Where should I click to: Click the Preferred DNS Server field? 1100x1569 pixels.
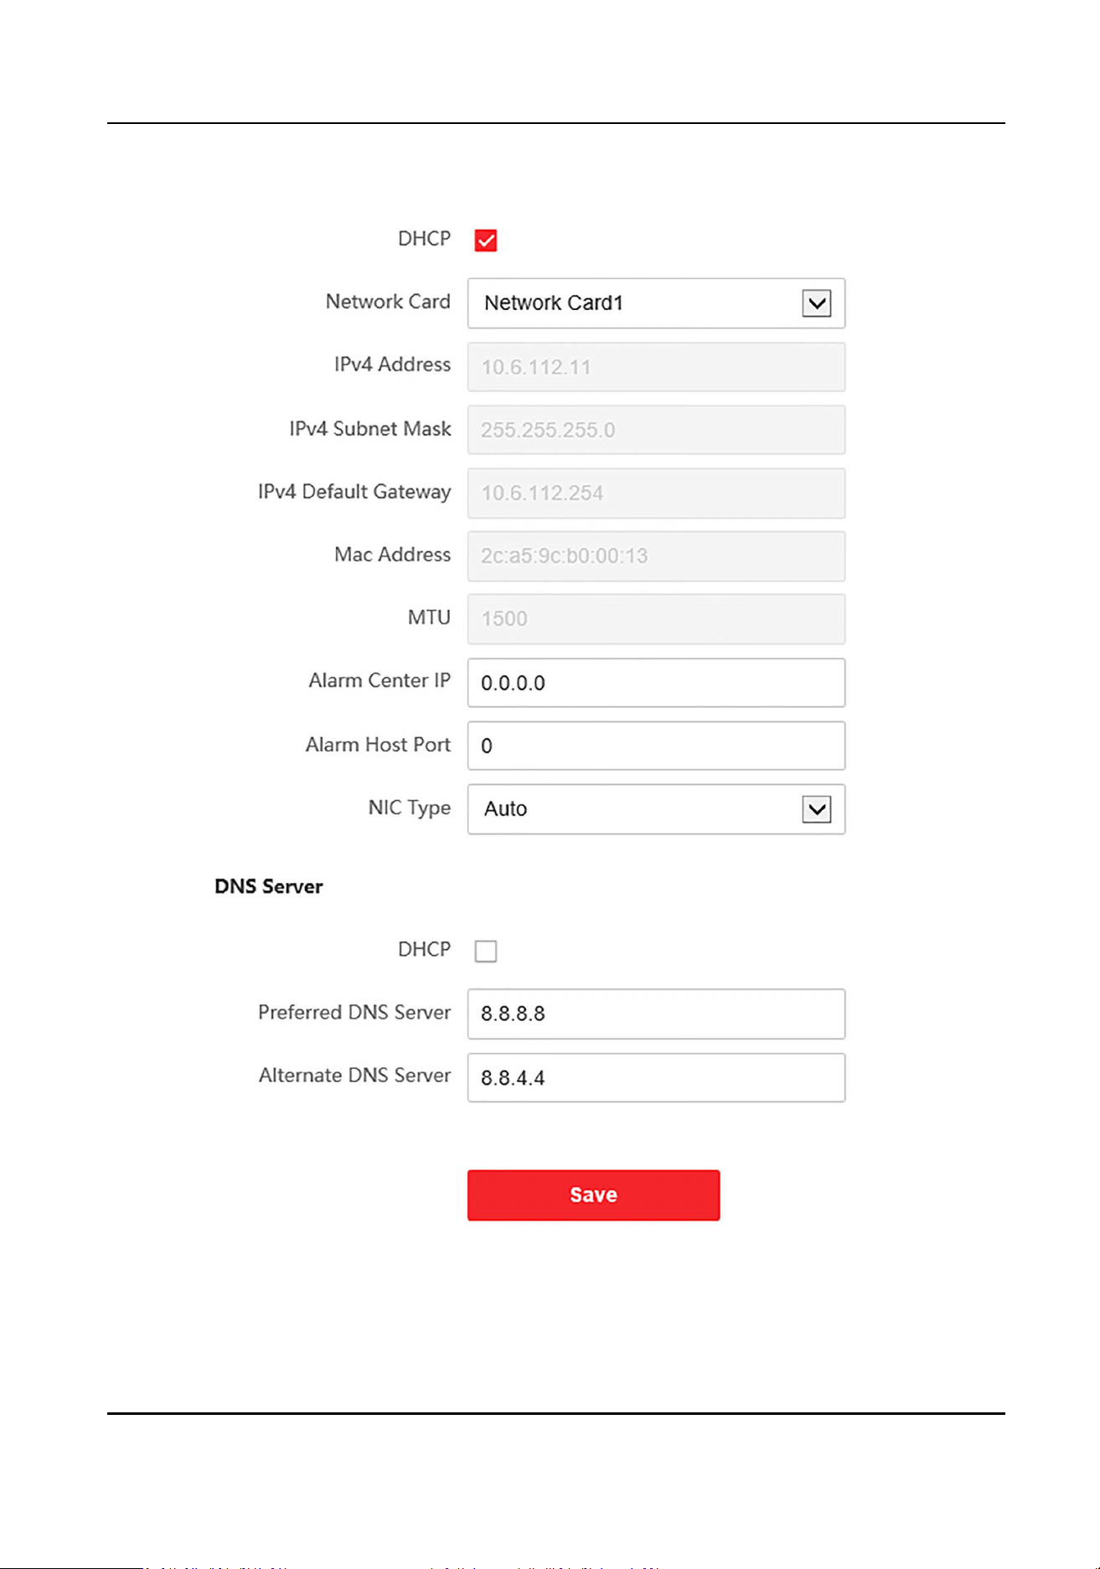click(x=656, y=1014)
